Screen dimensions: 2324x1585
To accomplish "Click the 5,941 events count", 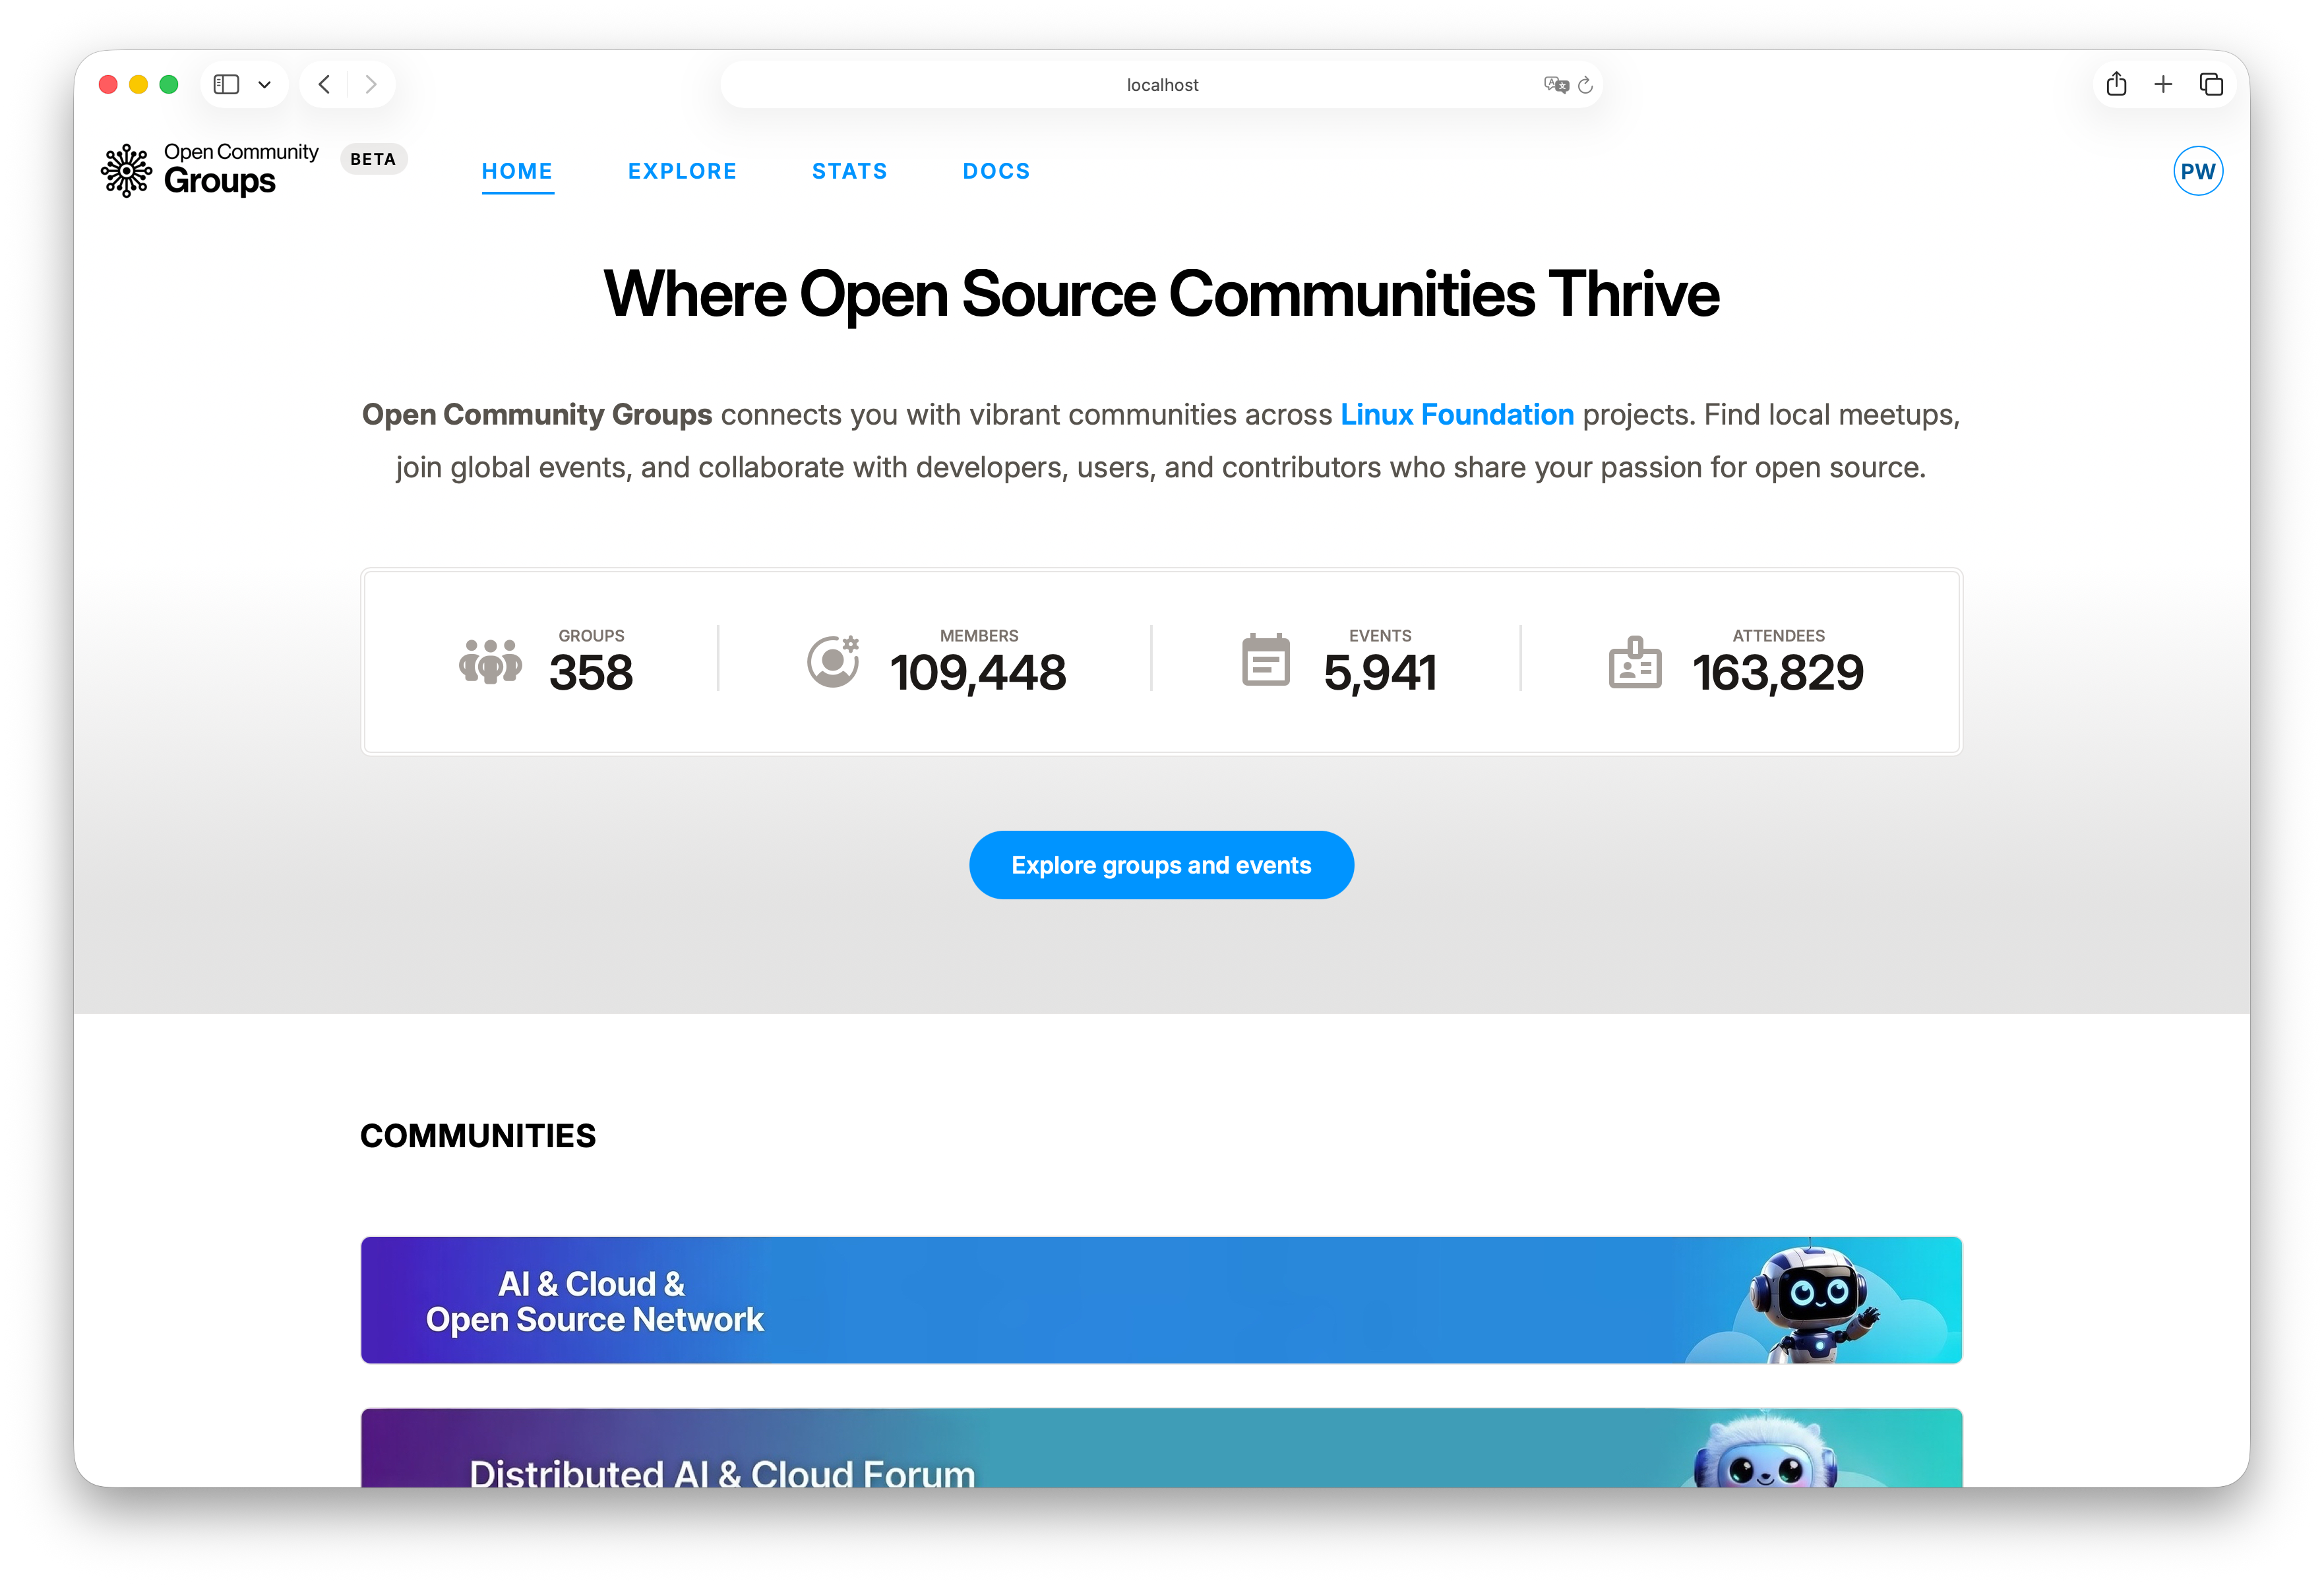I will [1380, 672].
